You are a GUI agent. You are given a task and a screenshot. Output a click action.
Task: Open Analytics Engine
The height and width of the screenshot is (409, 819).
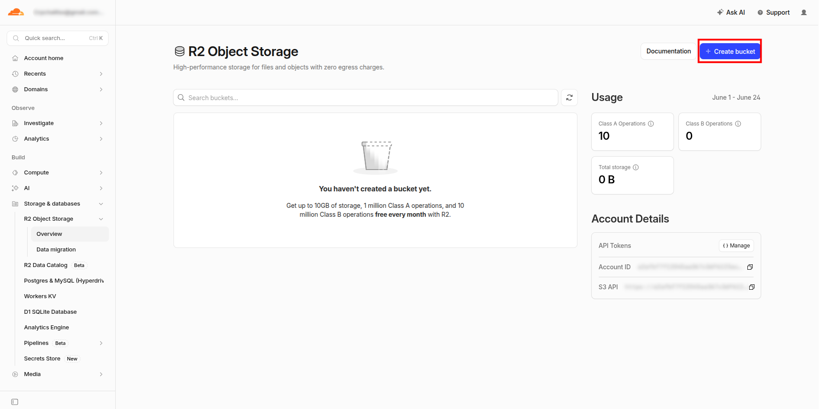(x=46, y=328)
